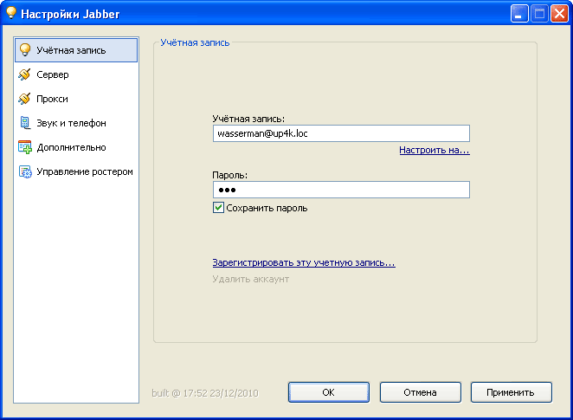This screenshot has width=573, height=420.
Task: Click the plug icon next to Прокси
Action: coord(25,99)
